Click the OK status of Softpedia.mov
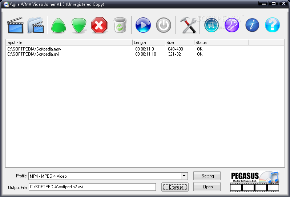This screenshot has height=197, width=290. [200, 49]
